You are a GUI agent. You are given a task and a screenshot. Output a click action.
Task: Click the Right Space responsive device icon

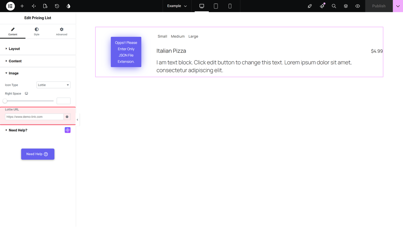[x=27, y=93]
